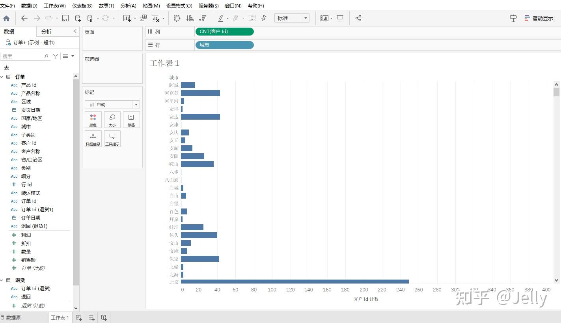
Task: Open the 工作表(W) menu
Action: pyautogui.click(x=55, y=6)
